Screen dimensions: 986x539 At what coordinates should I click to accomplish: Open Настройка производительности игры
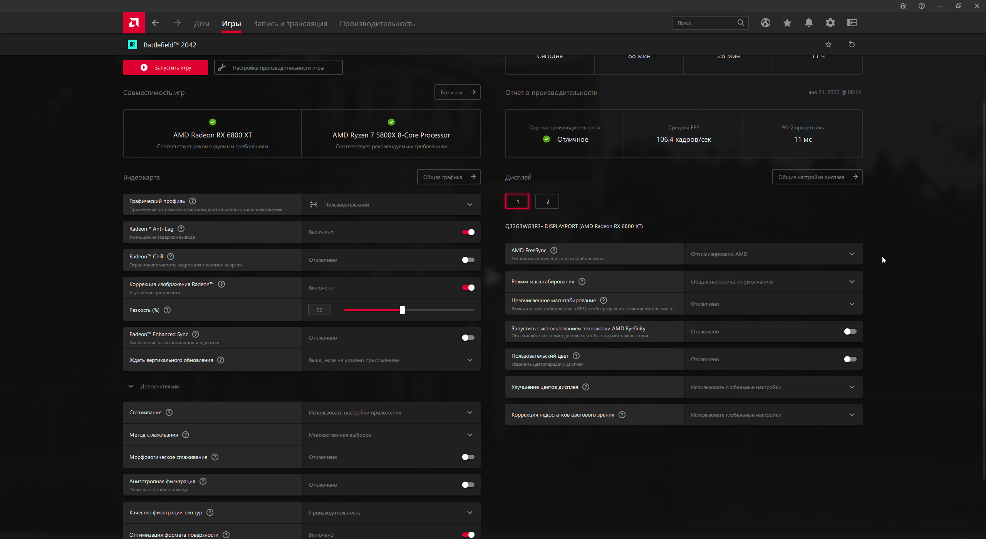(x=278, y=67)
